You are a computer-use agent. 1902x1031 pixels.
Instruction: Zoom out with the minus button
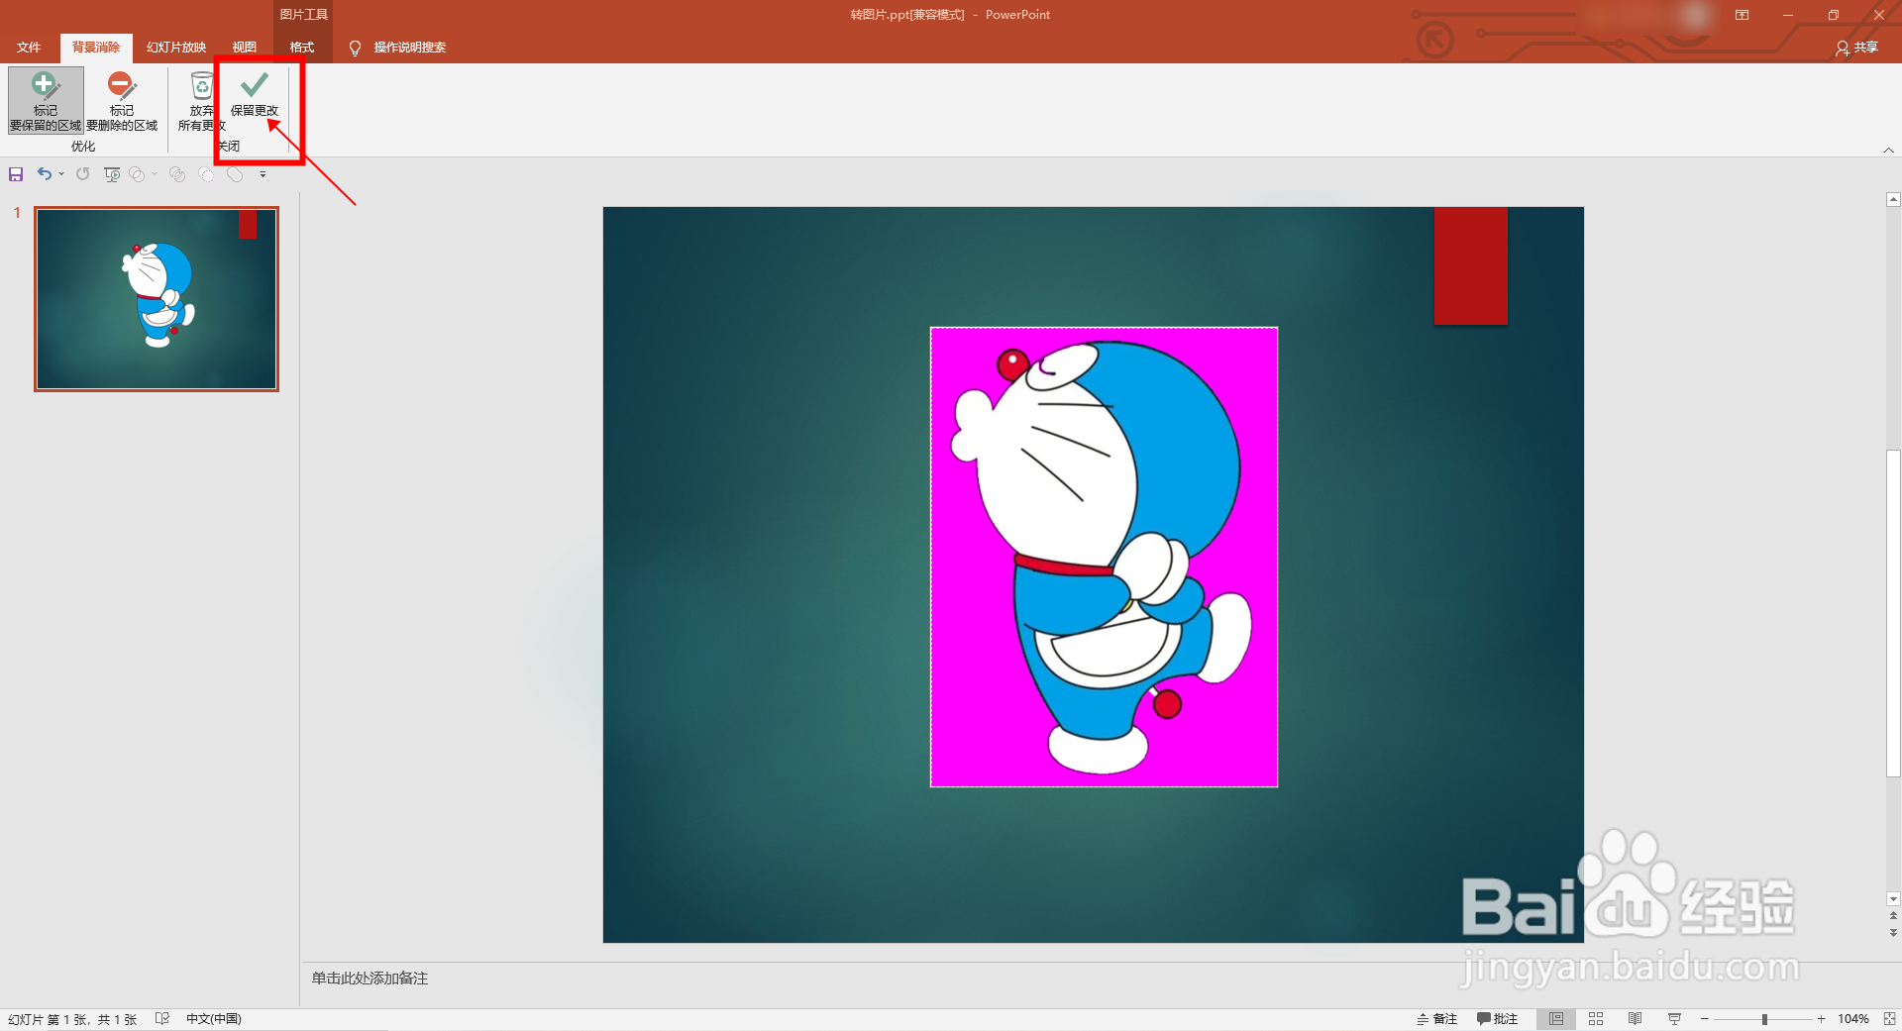[1704, 1019]
